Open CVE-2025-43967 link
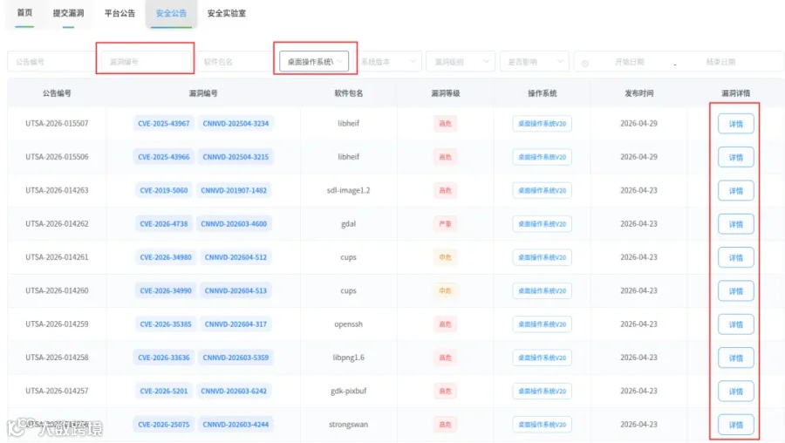This screenshot has height=443, width=785. click(x=164, y=123)
